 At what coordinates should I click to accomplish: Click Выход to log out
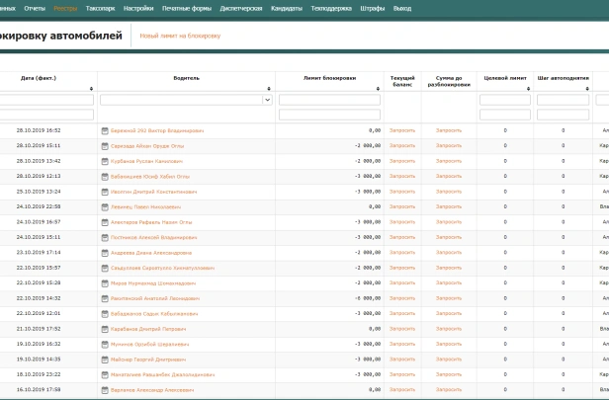tap(401, 7)
